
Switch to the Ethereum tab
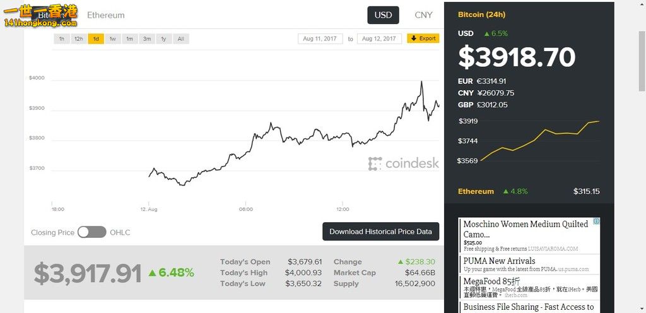[x=106, y=15]
